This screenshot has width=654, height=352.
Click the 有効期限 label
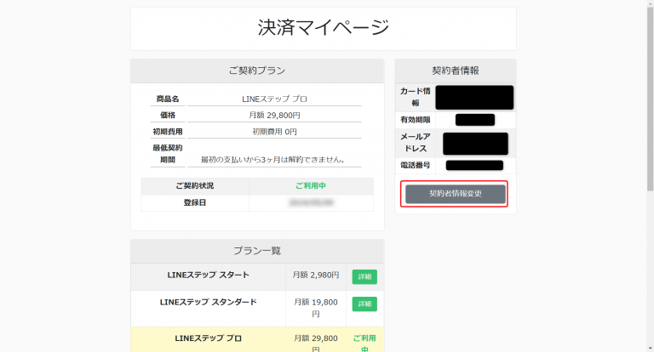click(x=416, y=120)
